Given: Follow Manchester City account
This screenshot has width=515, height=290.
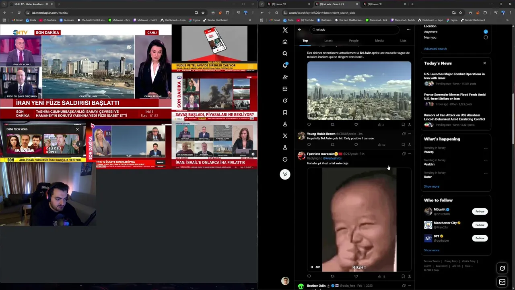Looking at the screenshot, I should (x=480, y=225).
